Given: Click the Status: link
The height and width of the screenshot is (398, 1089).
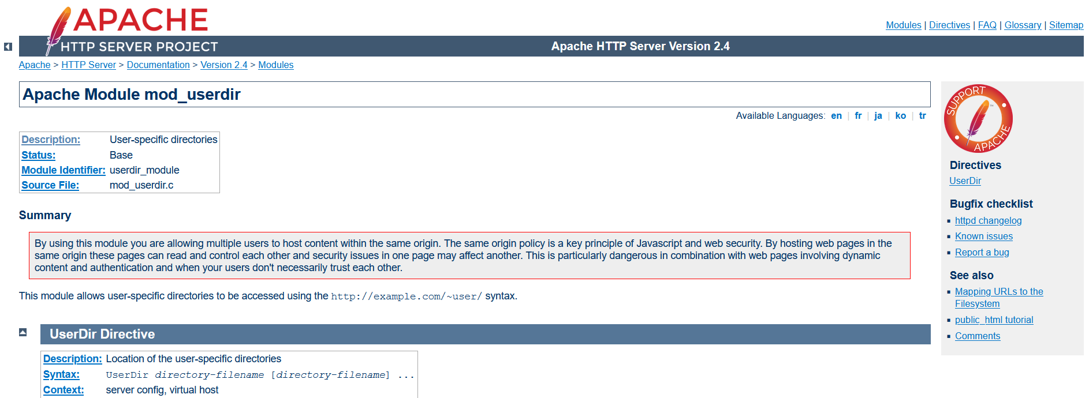Looking at the screenshot, I should [x=39, y=155].
